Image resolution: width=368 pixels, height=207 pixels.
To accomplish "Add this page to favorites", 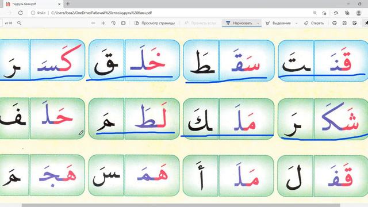I will pyautogui.click(x=324, y=13).
